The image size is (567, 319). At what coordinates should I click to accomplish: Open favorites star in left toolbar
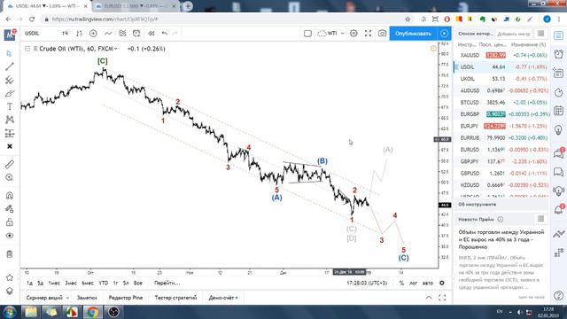(10, 277)
